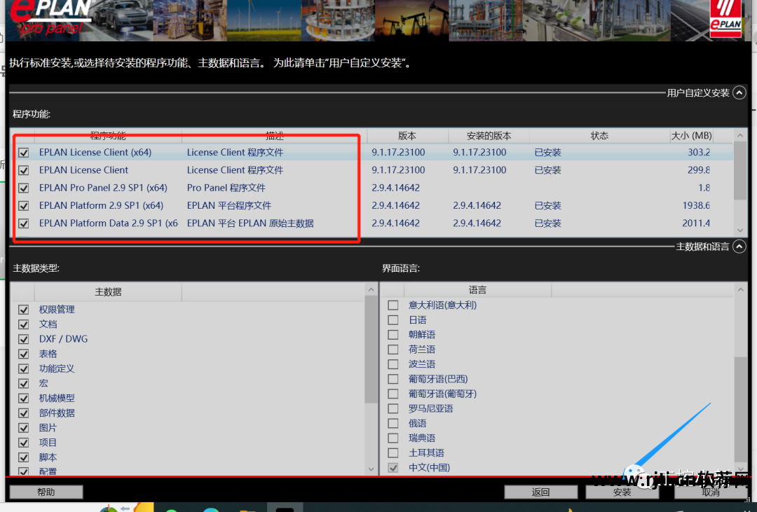This screenshot has height=512, width=757.
Task: Check the 罗马尼亚语 language checkbox
Action: point(393,409)
